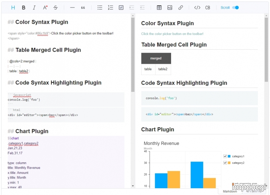Click down arrow of editor scrollbar
This screenshot has width=270, height=195.
[x=133, y=186]
